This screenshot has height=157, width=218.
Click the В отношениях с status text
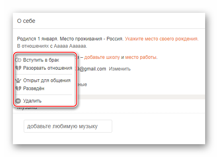[35, 46]
